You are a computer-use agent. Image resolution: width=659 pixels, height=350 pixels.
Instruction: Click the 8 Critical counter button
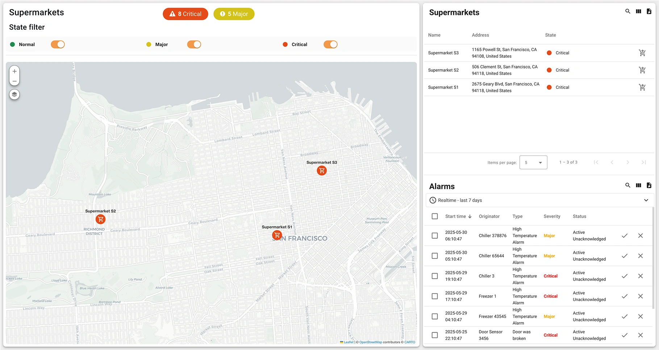click(185, 14)
